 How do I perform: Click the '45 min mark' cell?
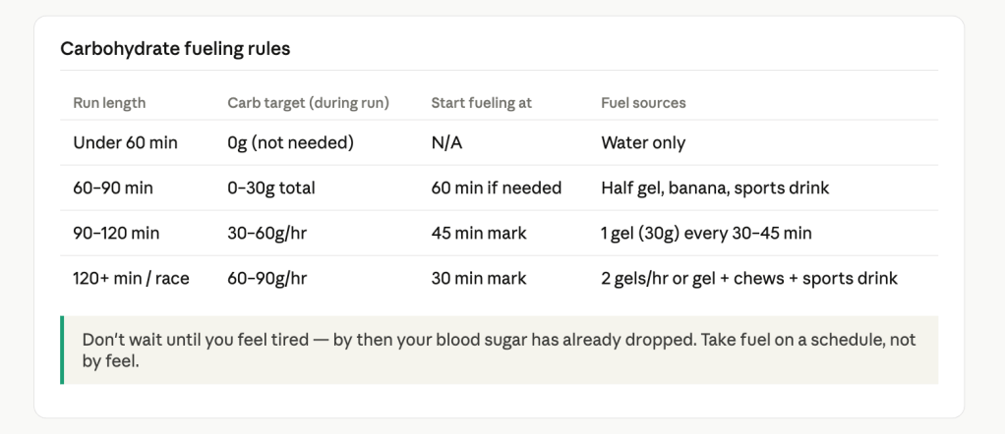click(x=478, y=234)
